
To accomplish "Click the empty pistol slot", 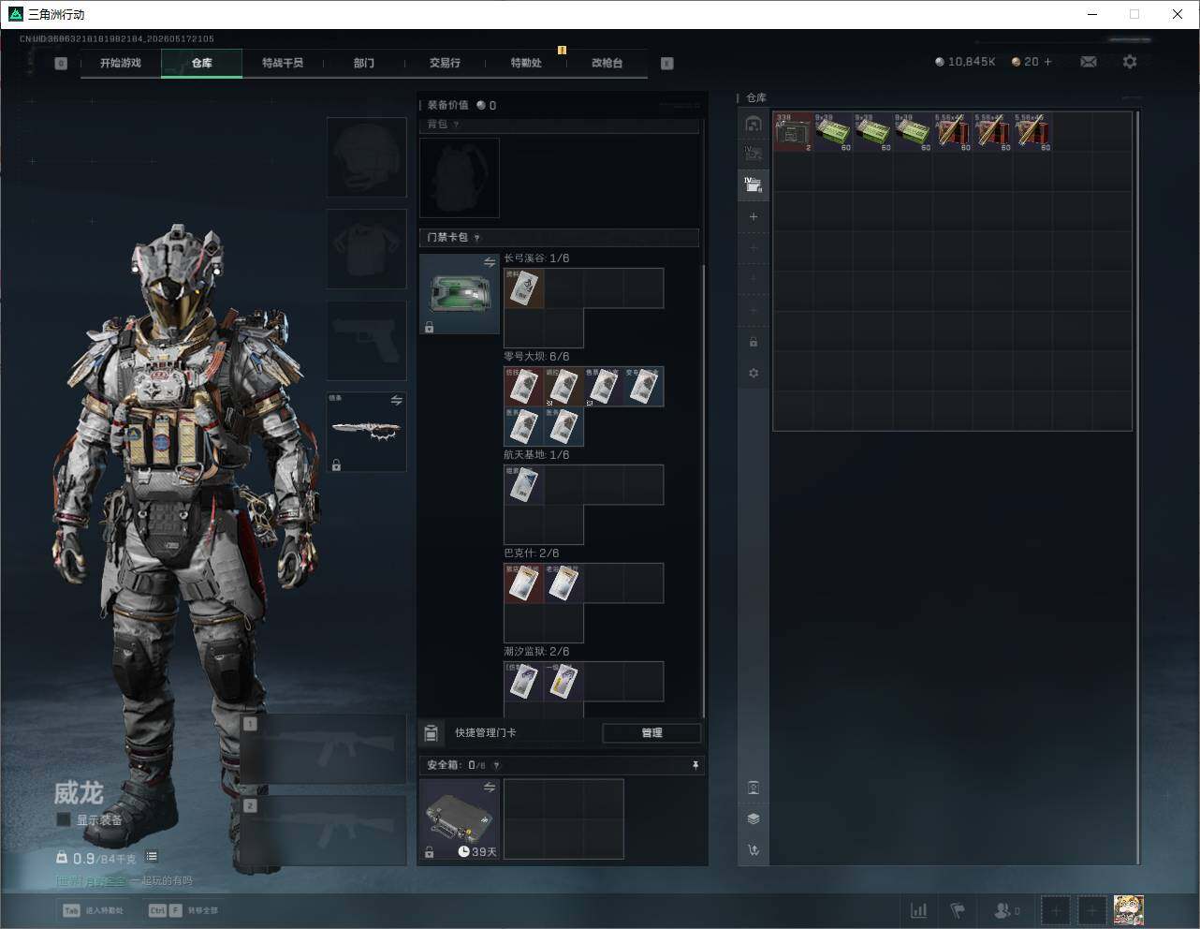I will (x=367, y=341).
